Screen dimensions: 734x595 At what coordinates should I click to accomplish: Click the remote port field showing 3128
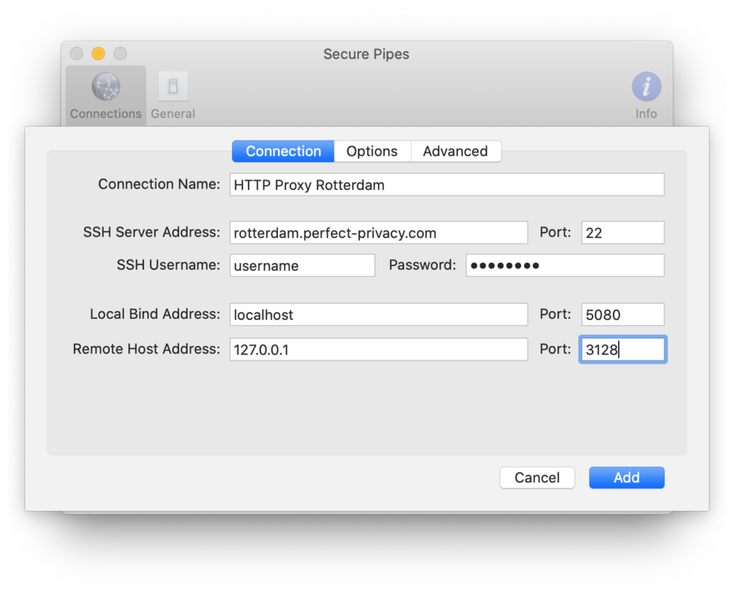coord(623,350)
